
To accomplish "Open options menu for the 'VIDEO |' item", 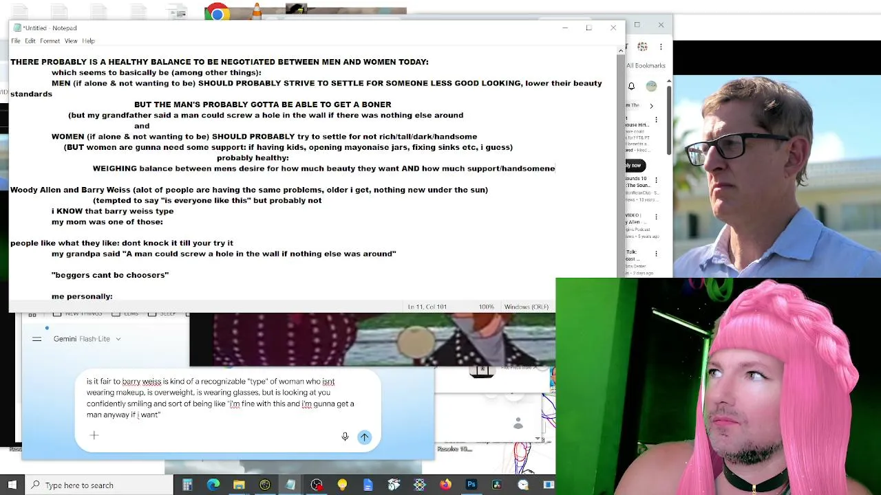I will (x=656, y=217).
